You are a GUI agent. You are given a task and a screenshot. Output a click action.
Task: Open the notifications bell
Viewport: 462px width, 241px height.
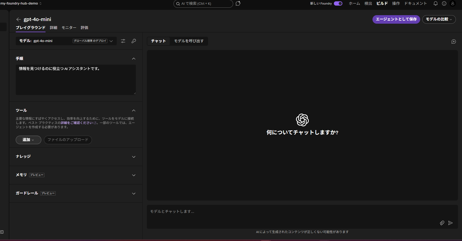[x=436, y=3]
